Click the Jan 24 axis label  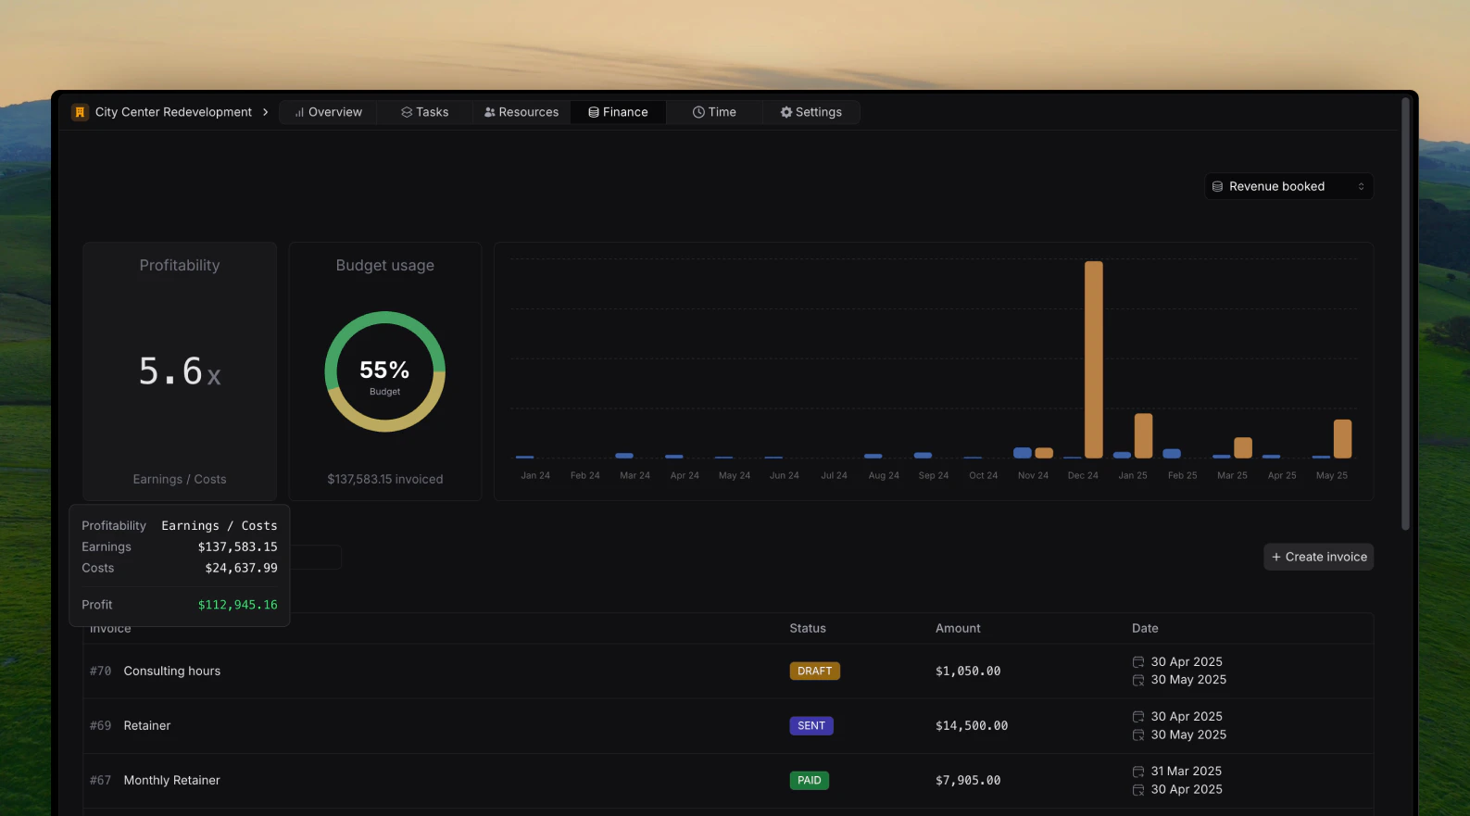tap(535, 475)
